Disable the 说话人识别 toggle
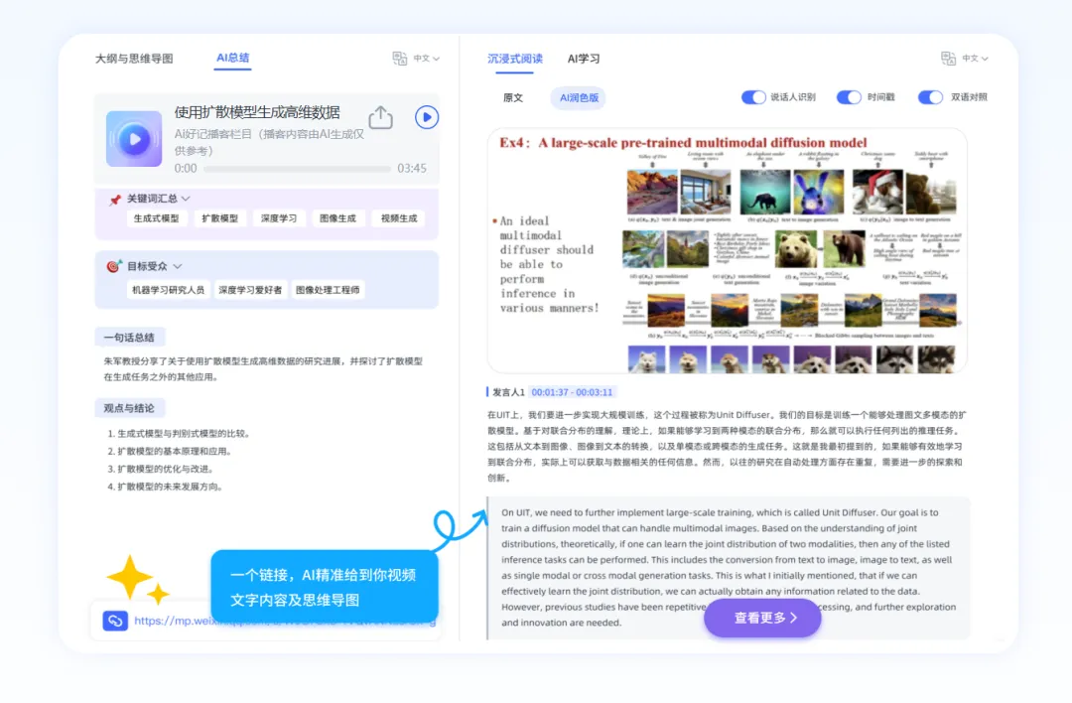 [755, 97]
